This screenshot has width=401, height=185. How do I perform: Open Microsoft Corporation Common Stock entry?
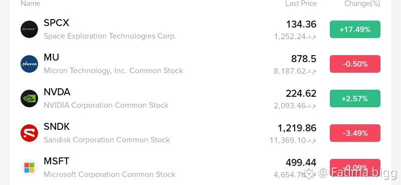tap(110, 174)
